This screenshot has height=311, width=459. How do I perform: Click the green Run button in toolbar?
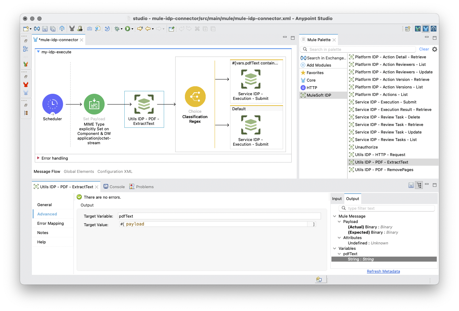(x=127, y=29)
